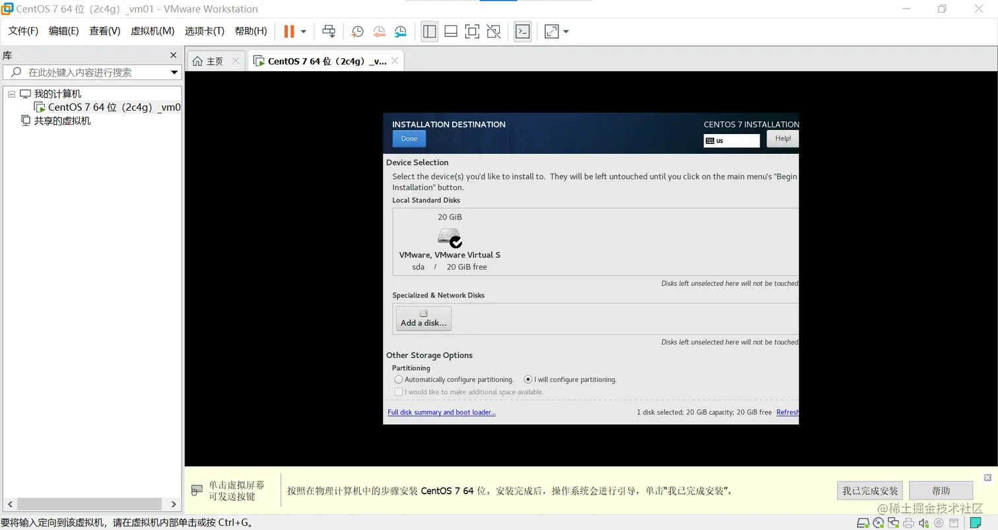This screenshot has width=998, height=530.
Task: Click the printer status bar icon
Action: tap(909, 523)
